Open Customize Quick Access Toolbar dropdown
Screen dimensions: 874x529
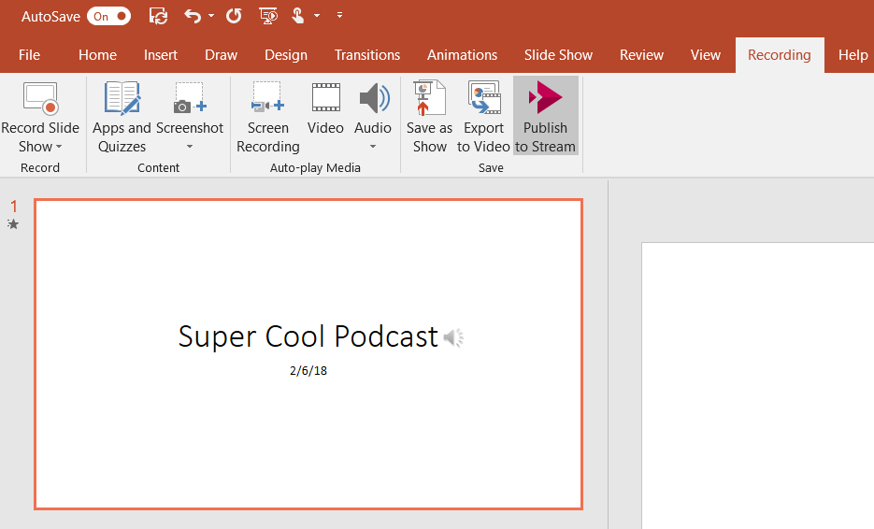339,16
